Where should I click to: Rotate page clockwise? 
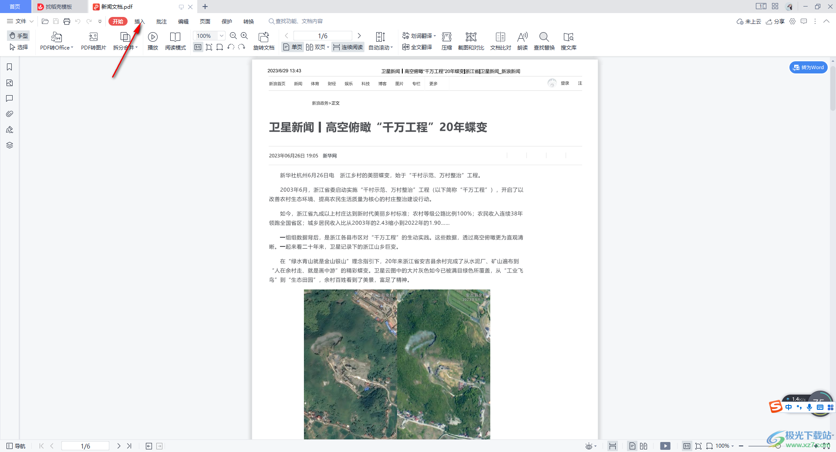(x=242, y=47)
